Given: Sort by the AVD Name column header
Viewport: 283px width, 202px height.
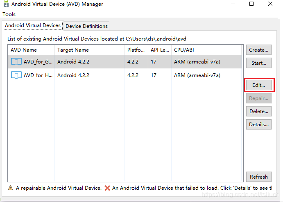Looking at the screenshot, I should pos(31,50).
